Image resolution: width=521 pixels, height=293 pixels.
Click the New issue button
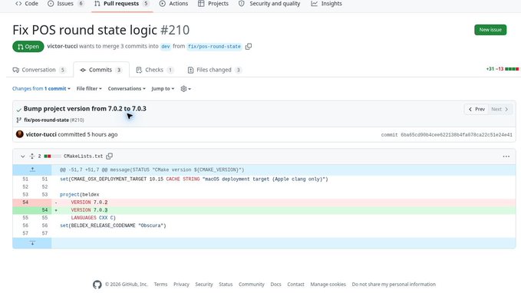pyautogui.click(x=490, y=30)
